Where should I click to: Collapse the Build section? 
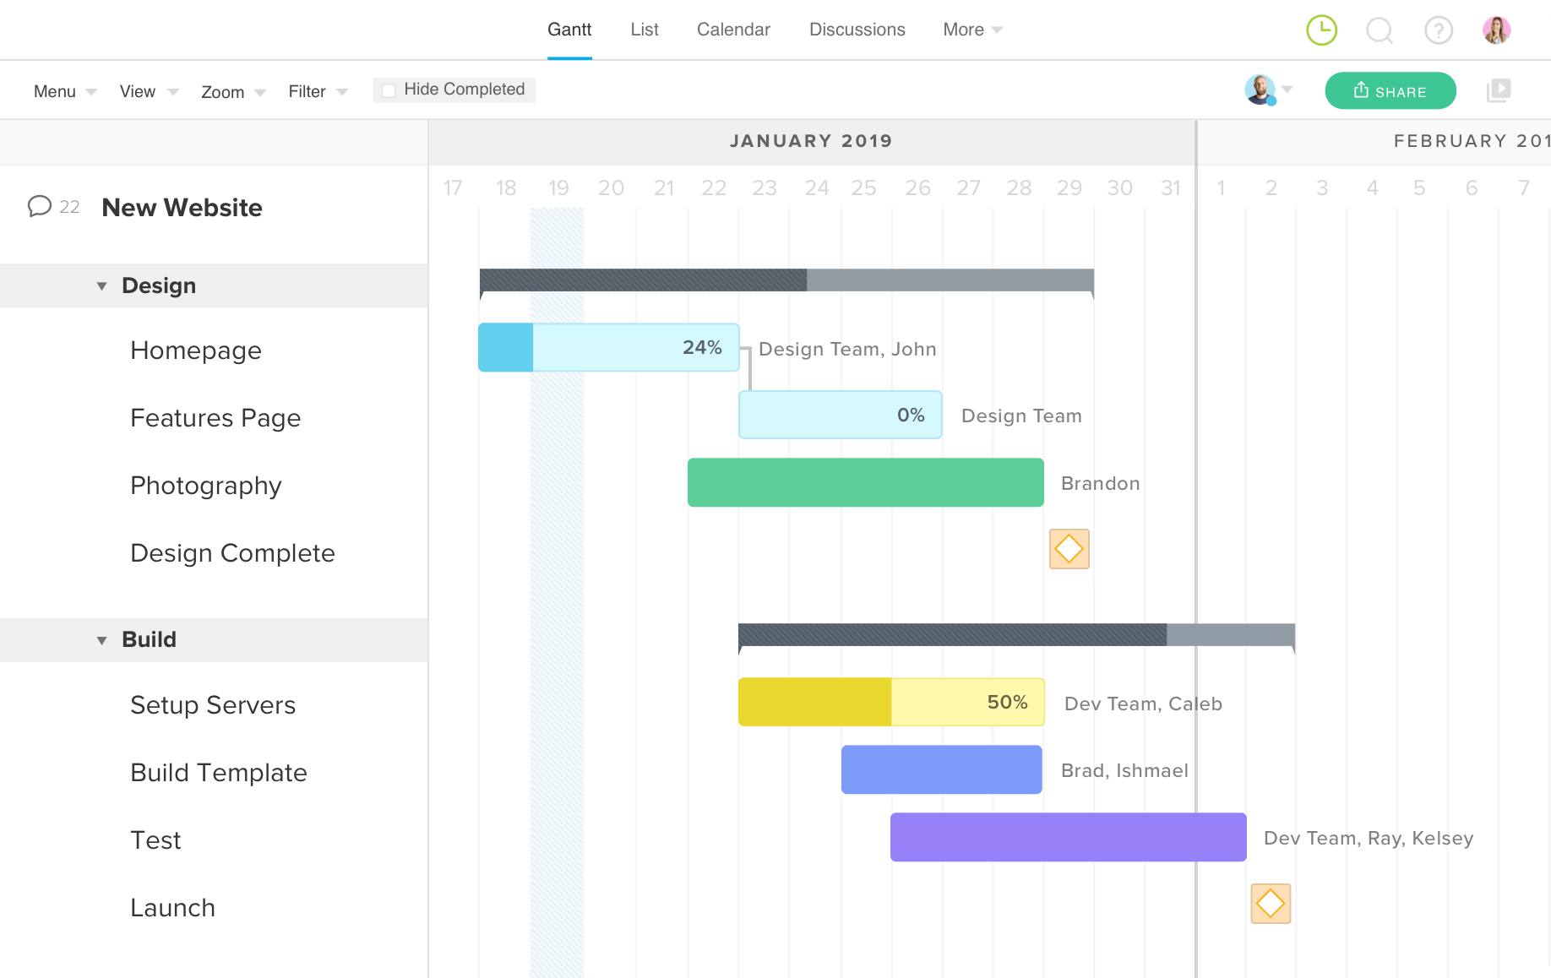coord(101,639)
